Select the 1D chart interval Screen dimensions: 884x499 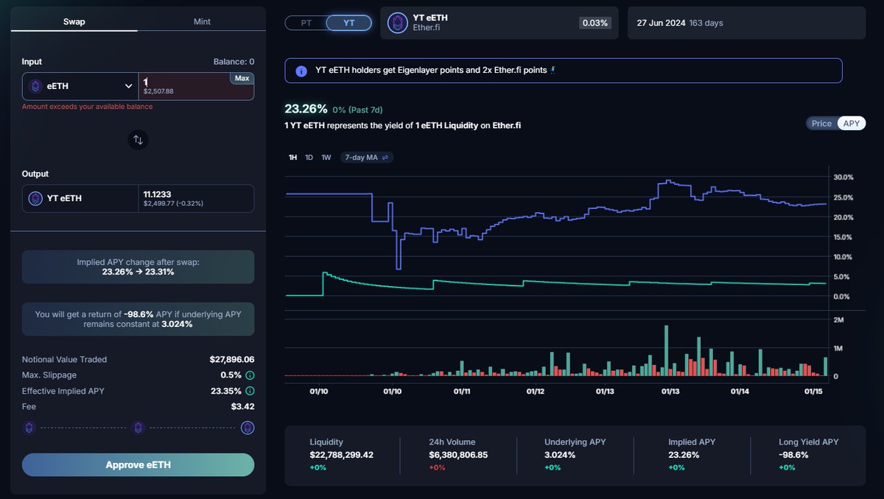tap(309, 158)
